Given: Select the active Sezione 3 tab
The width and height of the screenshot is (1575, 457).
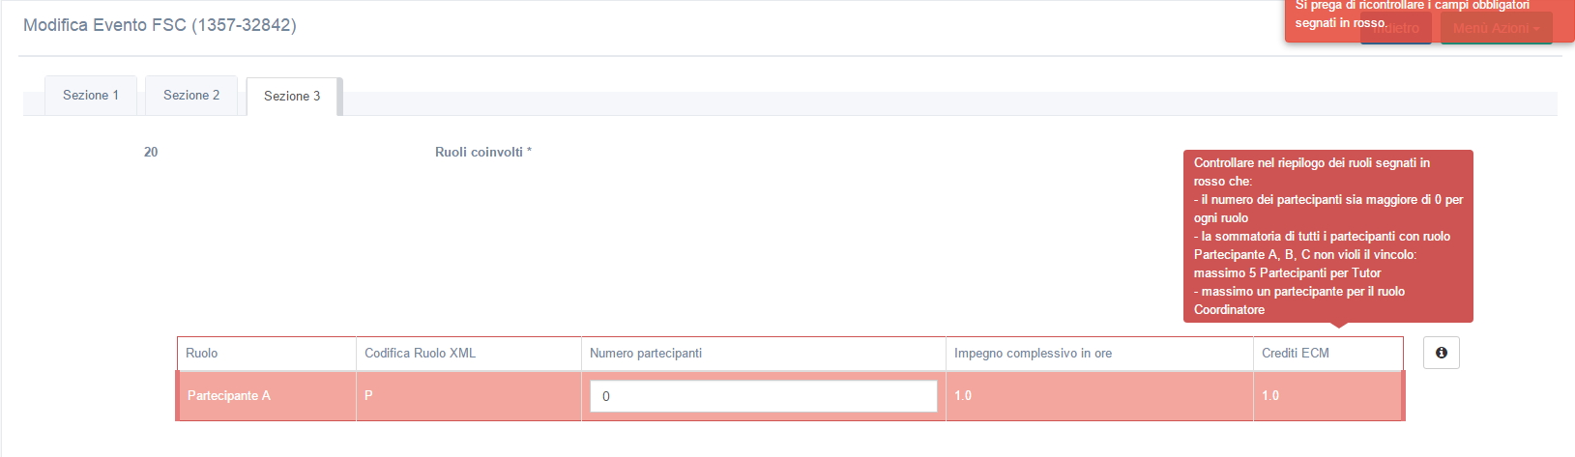Looking at the screenshot, I should tap(292, 97).
